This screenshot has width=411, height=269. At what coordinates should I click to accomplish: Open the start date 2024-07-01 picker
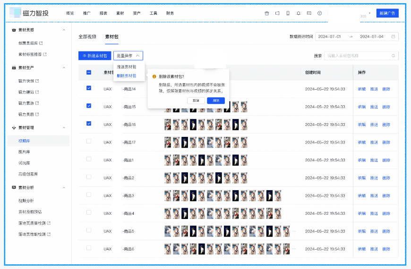(329, 37)
